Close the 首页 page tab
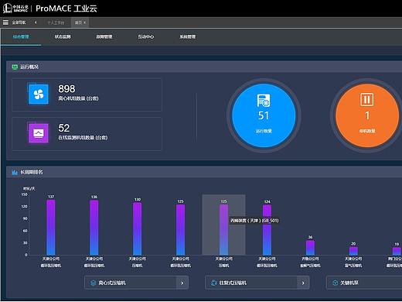 coord(85,22)
